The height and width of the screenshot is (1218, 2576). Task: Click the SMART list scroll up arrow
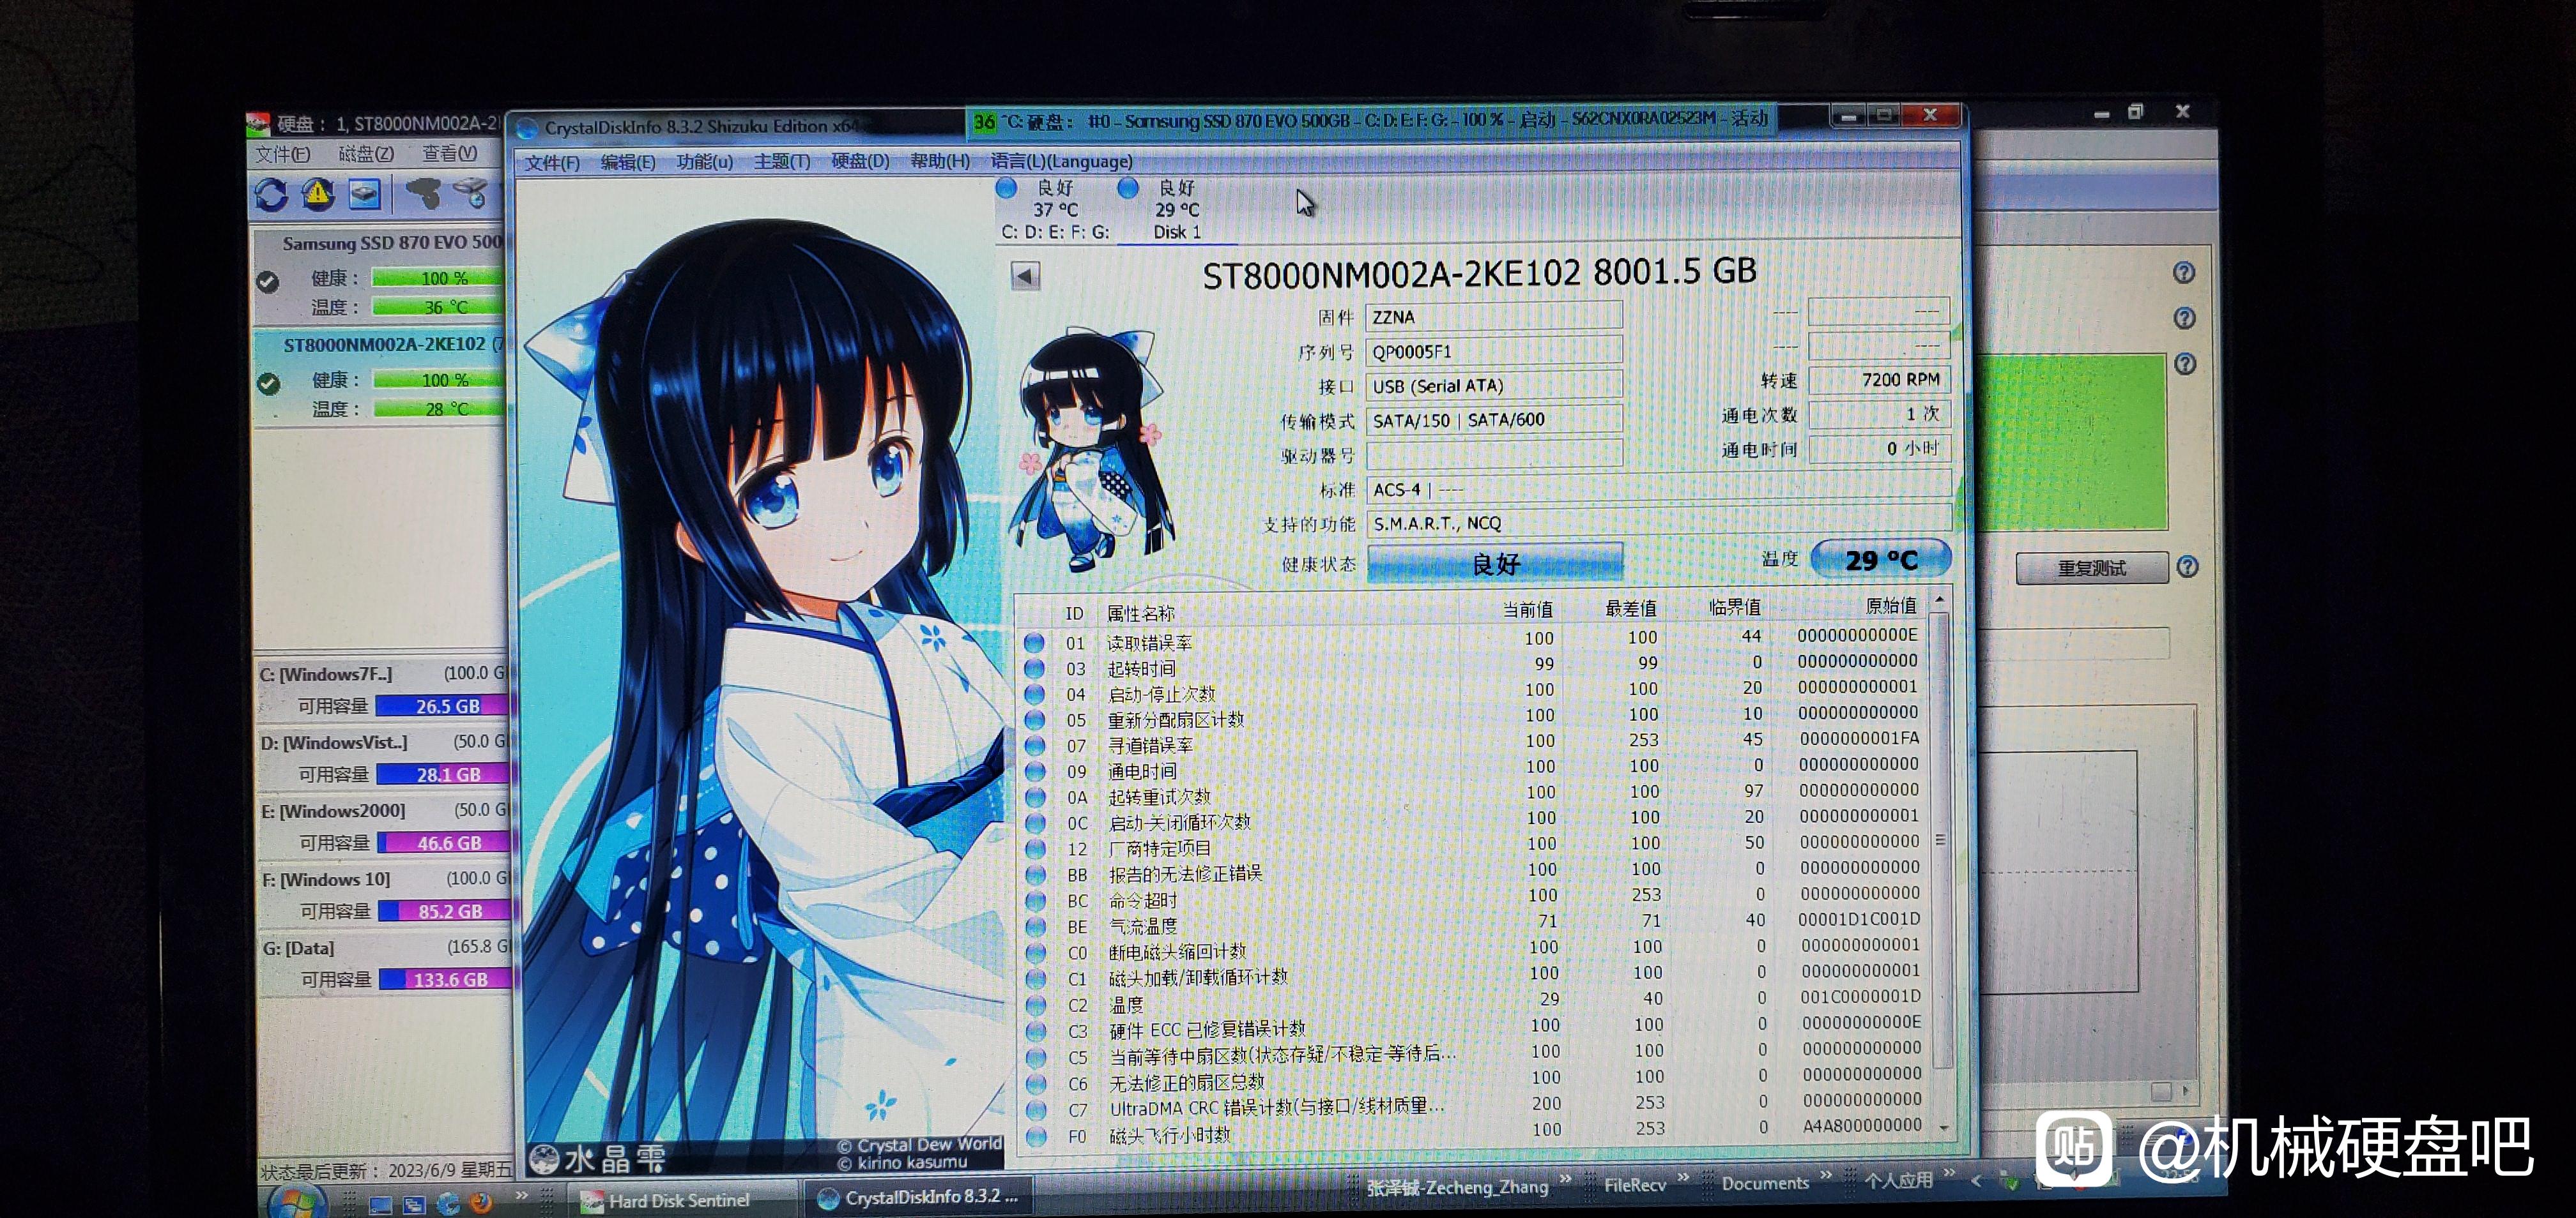(1940, 599)
